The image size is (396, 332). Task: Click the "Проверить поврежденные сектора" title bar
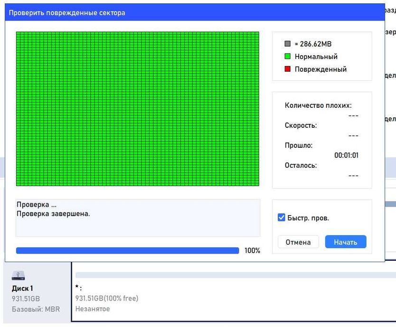click(x=195, y=13)
